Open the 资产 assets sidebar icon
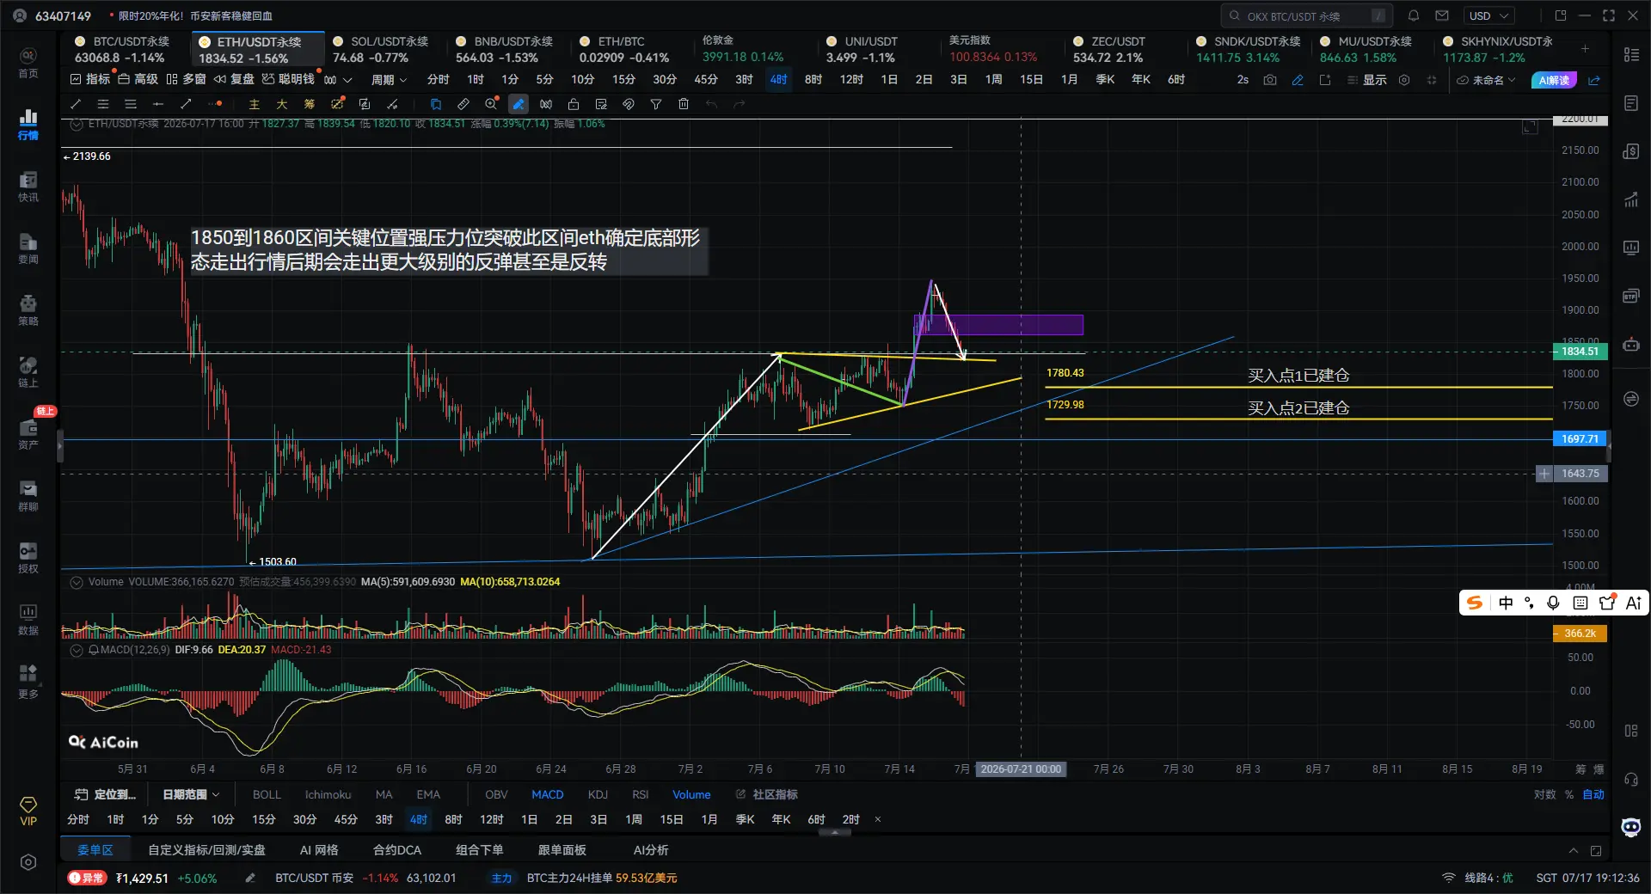1651x894 pixels. (x=28, y=434)
